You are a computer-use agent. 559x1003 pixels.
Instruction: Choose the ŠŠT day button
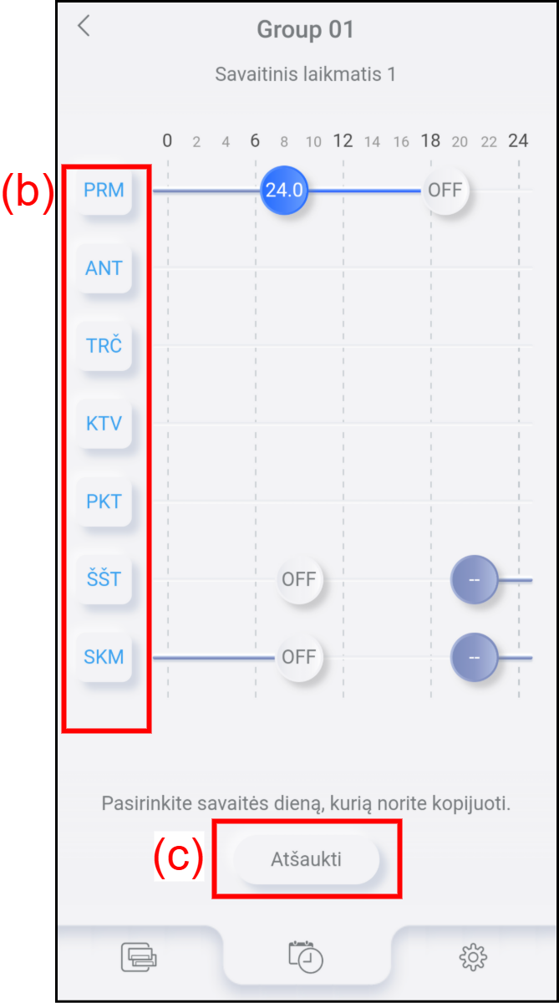pyautogui.click(x=104, y=578)
